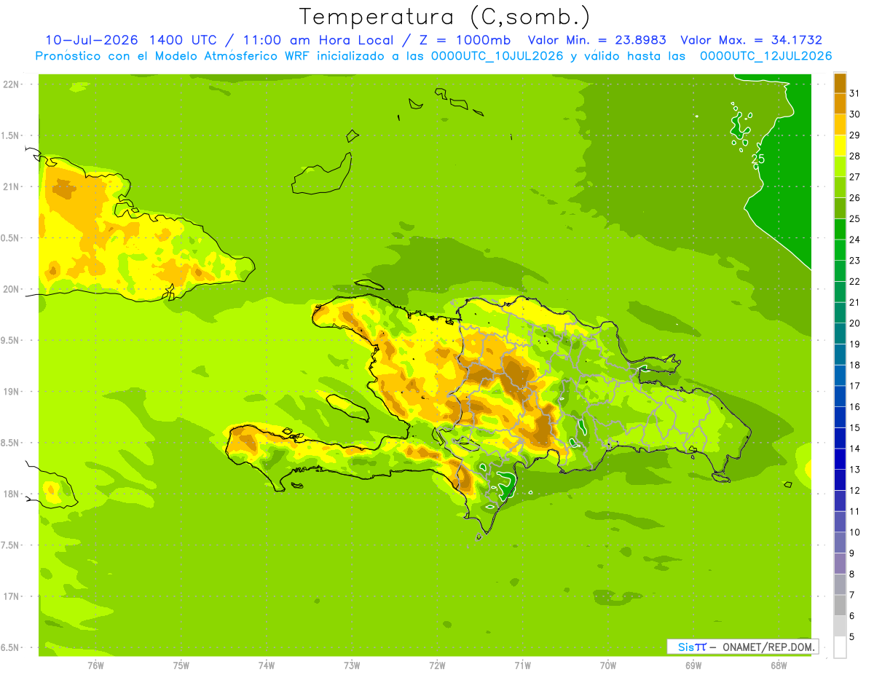Click the colorbar segment between 30 and 31
874x675 pixels.
[x=840, y=103]
